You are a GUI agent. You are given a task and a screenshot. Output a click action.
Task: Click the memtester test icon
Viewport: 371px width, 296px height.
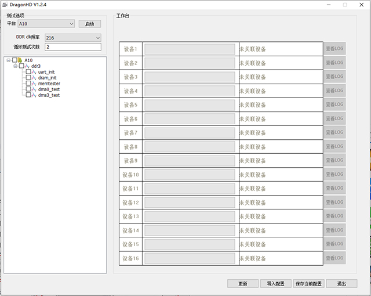(x=34, y=84)
